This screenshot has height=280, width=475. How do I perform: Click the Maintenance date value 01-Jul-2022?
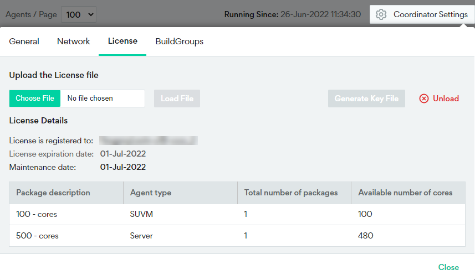(123, 167)
